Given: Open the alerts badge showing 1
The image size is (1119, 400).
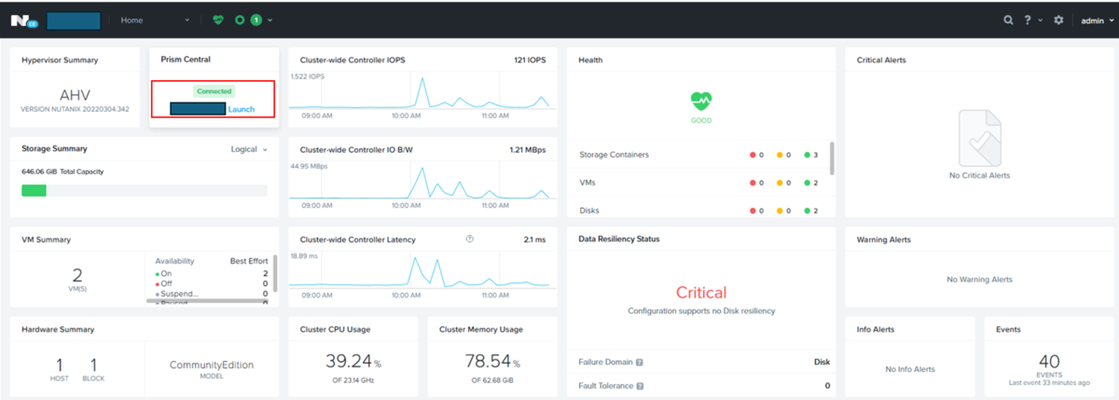Looking at the screenshot, I should pyautogui.click(x=256, y=20).
